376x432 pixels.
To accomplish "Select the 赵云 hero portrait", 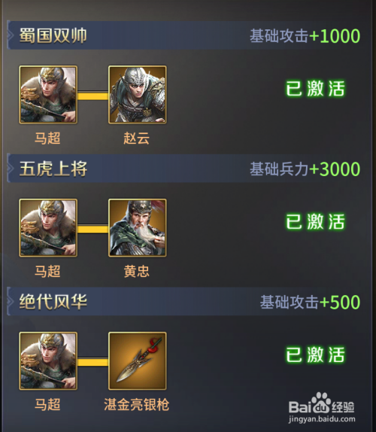I will [x=138, y=95].
